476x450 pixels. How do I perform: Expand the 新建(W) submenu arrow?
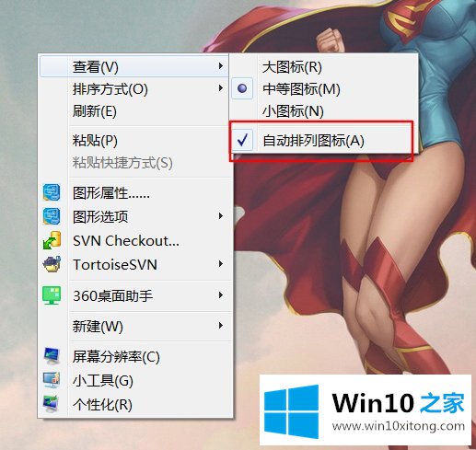(x=220, y=326)
